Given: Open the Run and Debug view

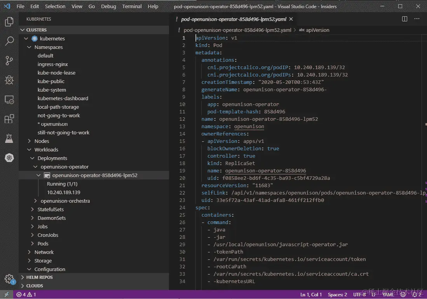Looking at the screenshot, I should [x=9, y=80].
